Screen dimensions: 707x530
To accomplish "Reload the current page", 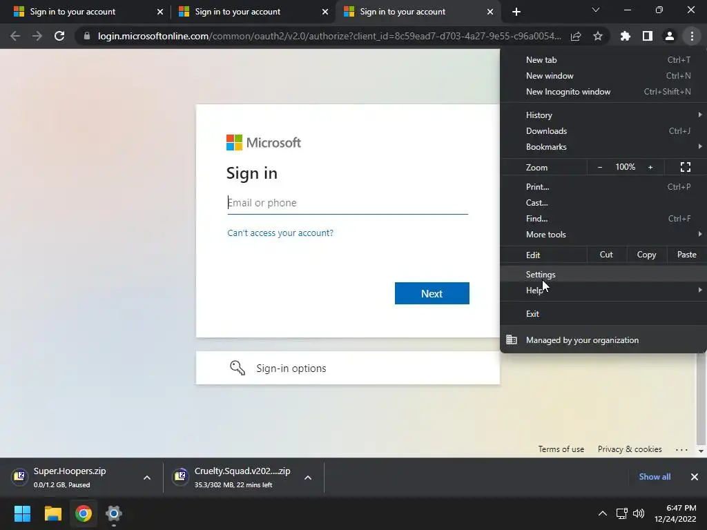I will click(x=59, y=36).
